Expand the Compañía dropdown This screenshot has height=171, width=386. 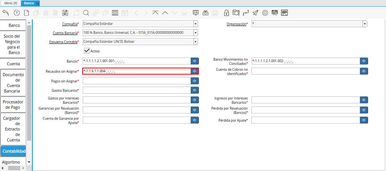[195, 24]
